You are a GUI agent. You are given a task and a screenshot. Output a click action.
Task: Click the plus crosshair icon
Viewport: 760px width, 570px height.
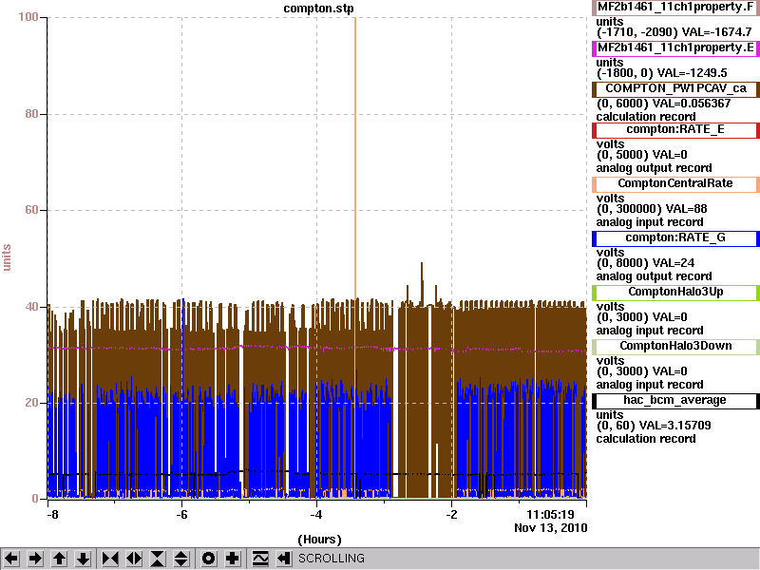(x=232, y=559)
